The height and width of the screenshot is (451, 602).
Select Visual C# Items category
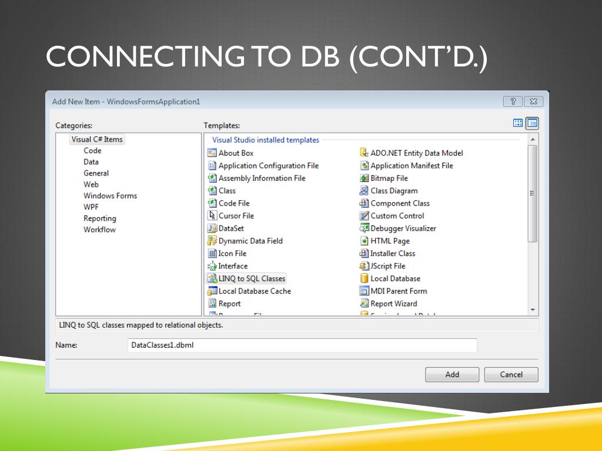(x=97, y=139)
